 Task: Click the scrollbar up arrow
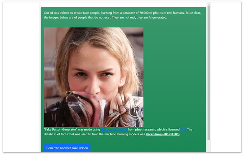209,4
